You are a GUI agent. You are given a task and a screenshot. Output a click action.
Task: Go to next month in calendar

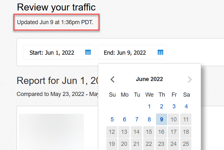190,79
